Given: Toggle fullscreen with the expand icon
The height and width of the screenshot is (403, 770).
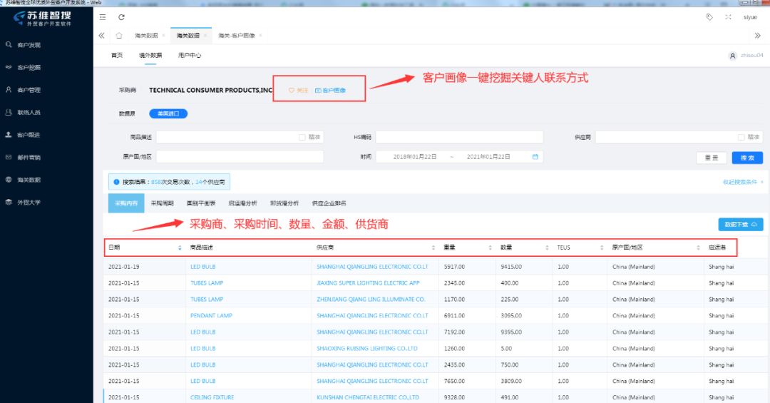Looking at the screenshot, I should click(728, 17).
